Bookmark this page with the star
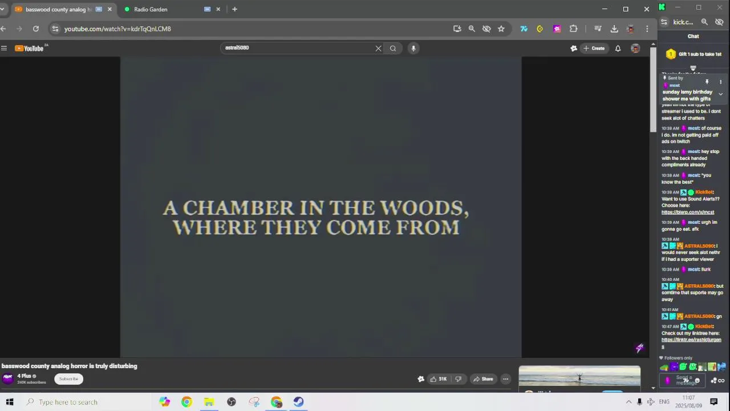 click(x=501, y=29)
